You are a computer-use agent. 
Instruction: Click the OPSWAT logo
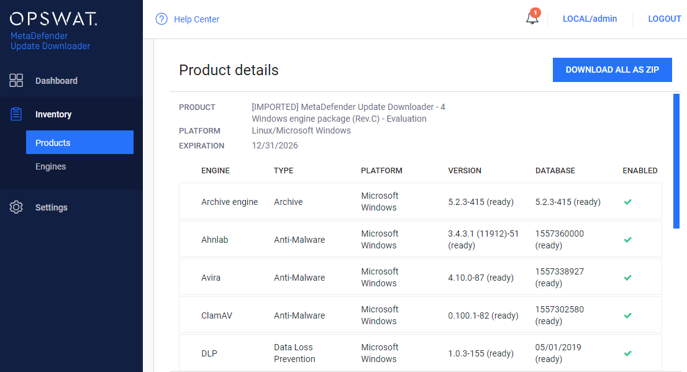tap(53, 19)
